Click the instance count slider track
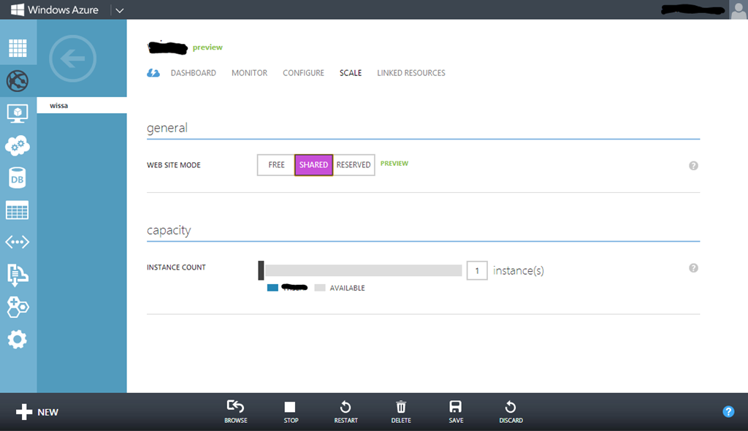 (364, 270)
